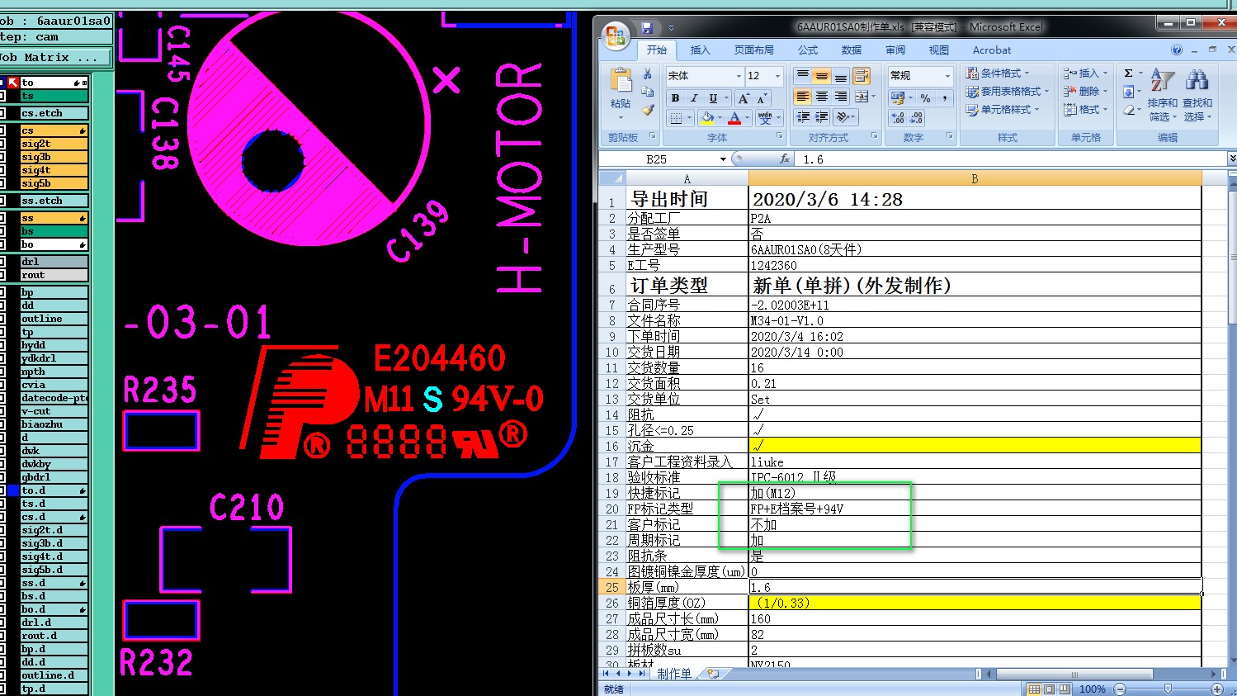
Task: Apply cell borders with the border icon
Action: point(677,118)
